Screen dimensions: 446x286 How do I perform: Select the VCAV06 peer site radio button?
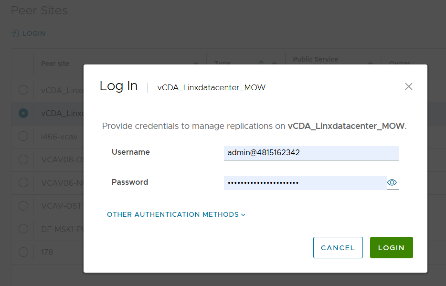tap(23, 182)
